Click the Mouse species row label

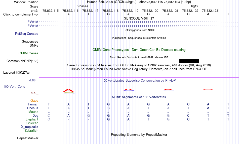[33, 112]
